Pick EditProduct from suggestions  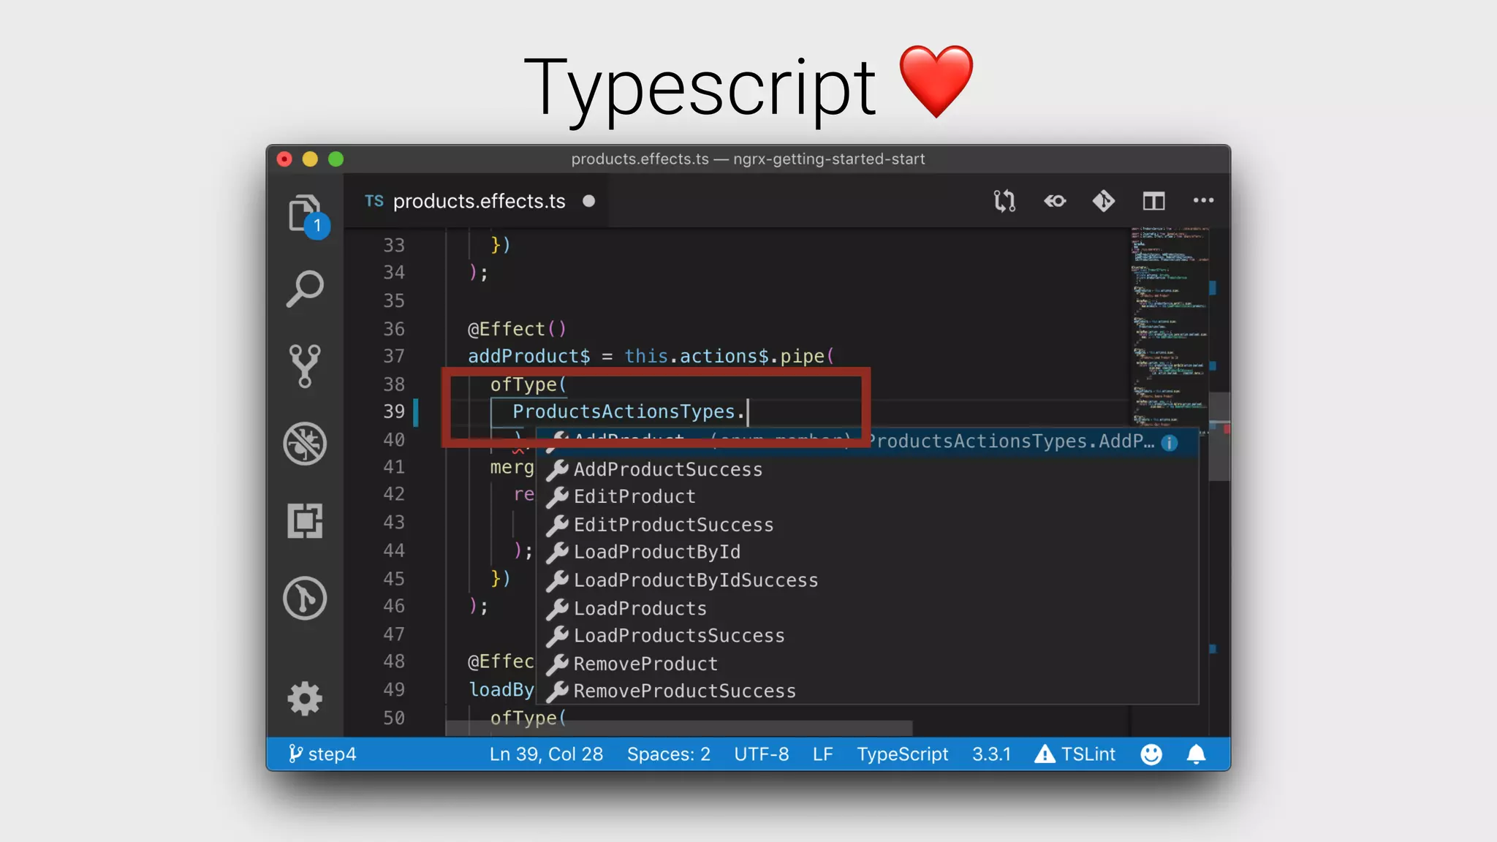[868, 497]
